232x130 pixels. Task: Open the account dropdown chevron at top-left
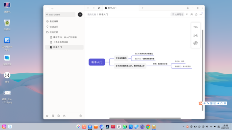point(52,9)
